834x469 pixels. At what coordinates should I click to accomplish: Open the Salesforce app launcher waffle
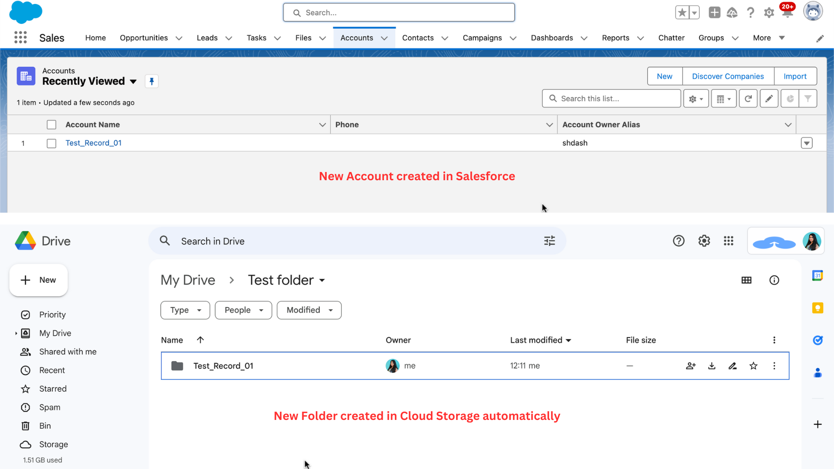coord(20,37)
